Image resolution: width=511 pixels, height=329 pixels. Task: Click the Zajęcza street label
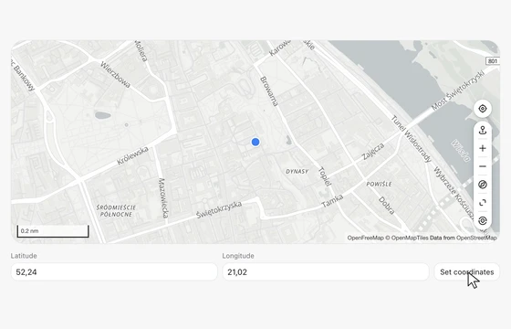[373, 152]
